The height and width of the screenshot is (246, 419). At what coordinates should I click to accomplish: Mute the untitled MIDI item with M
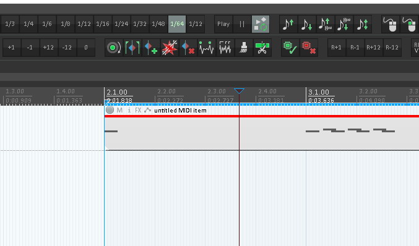click(x=119, y=110)
